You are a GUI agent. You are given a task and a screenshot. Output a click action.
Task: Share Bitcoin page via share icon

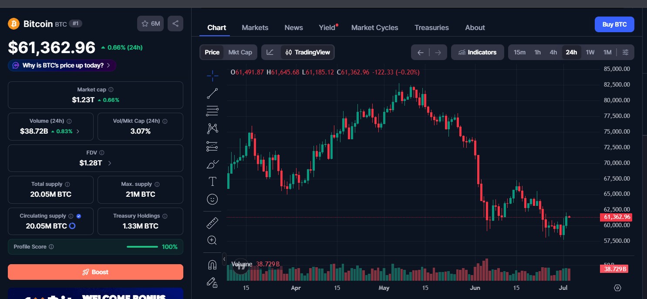pyautogui.click(x=175, y=24)
